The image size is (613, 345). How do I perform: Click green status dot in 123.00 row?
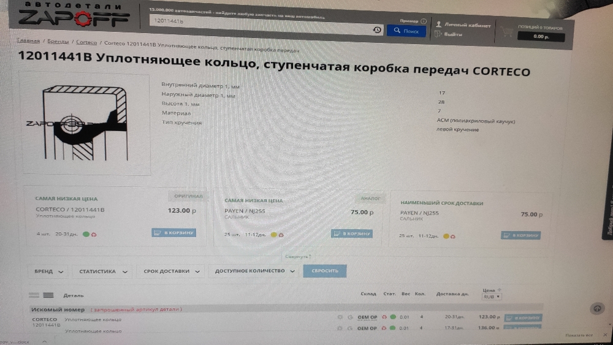(392, 317)
